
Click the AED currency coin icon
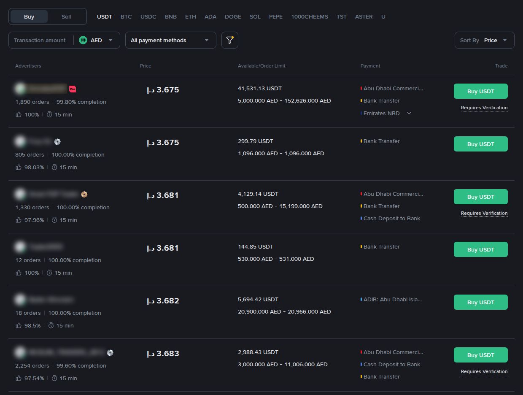pos(83,40)
